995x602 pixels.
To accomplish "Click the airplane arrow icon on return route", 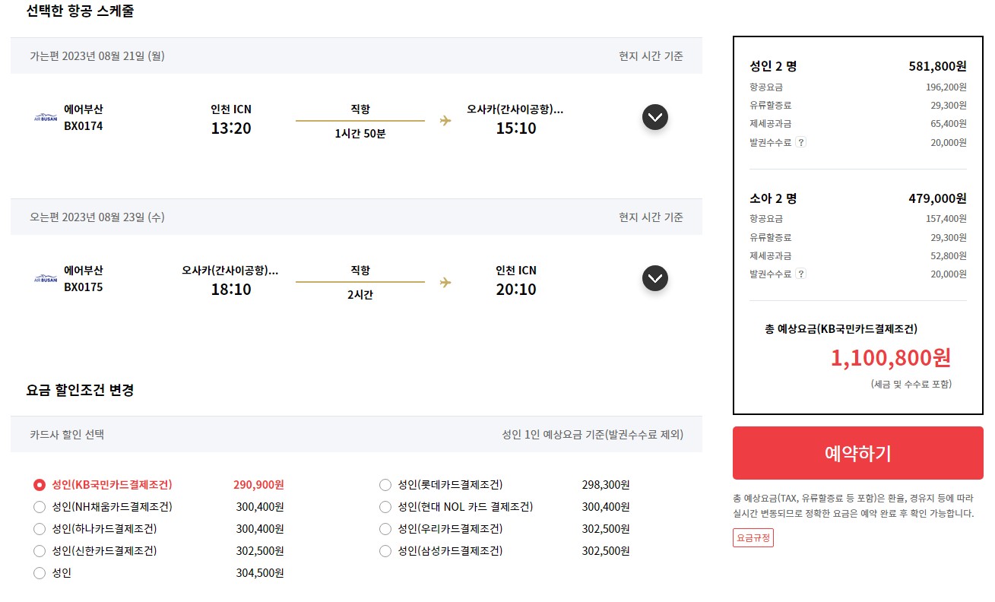I will point(445,281).
